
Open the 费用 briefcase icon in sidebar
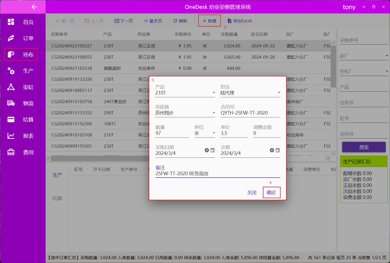11,152
